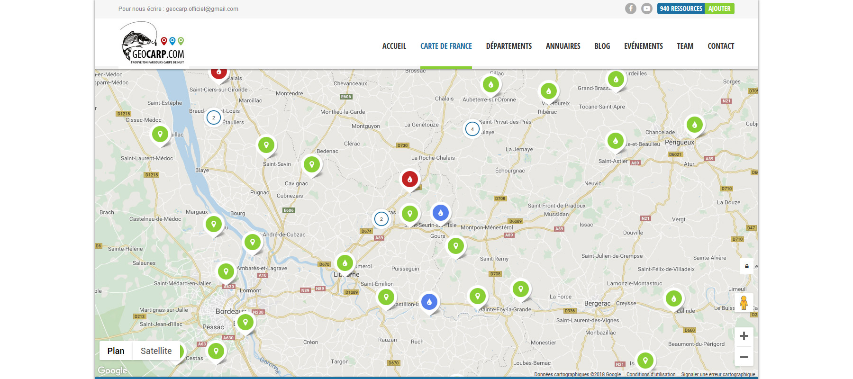The height and width of the screenshot is (379, 853).
Task: Click the Street View pegman icon
Action: [x=744, y=302]
